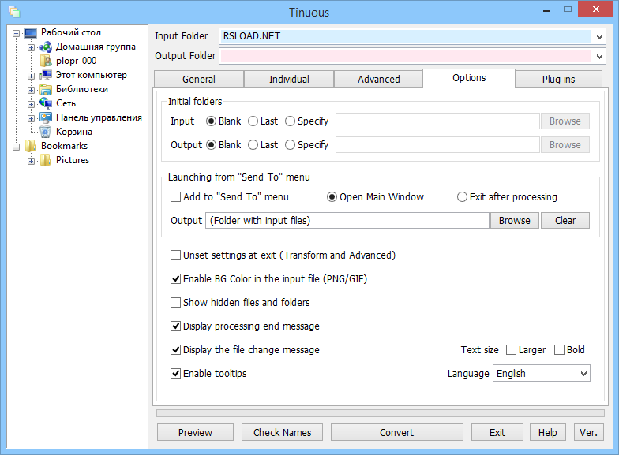
Task: Click the Ver. button
Action: (x=589, y=432)
